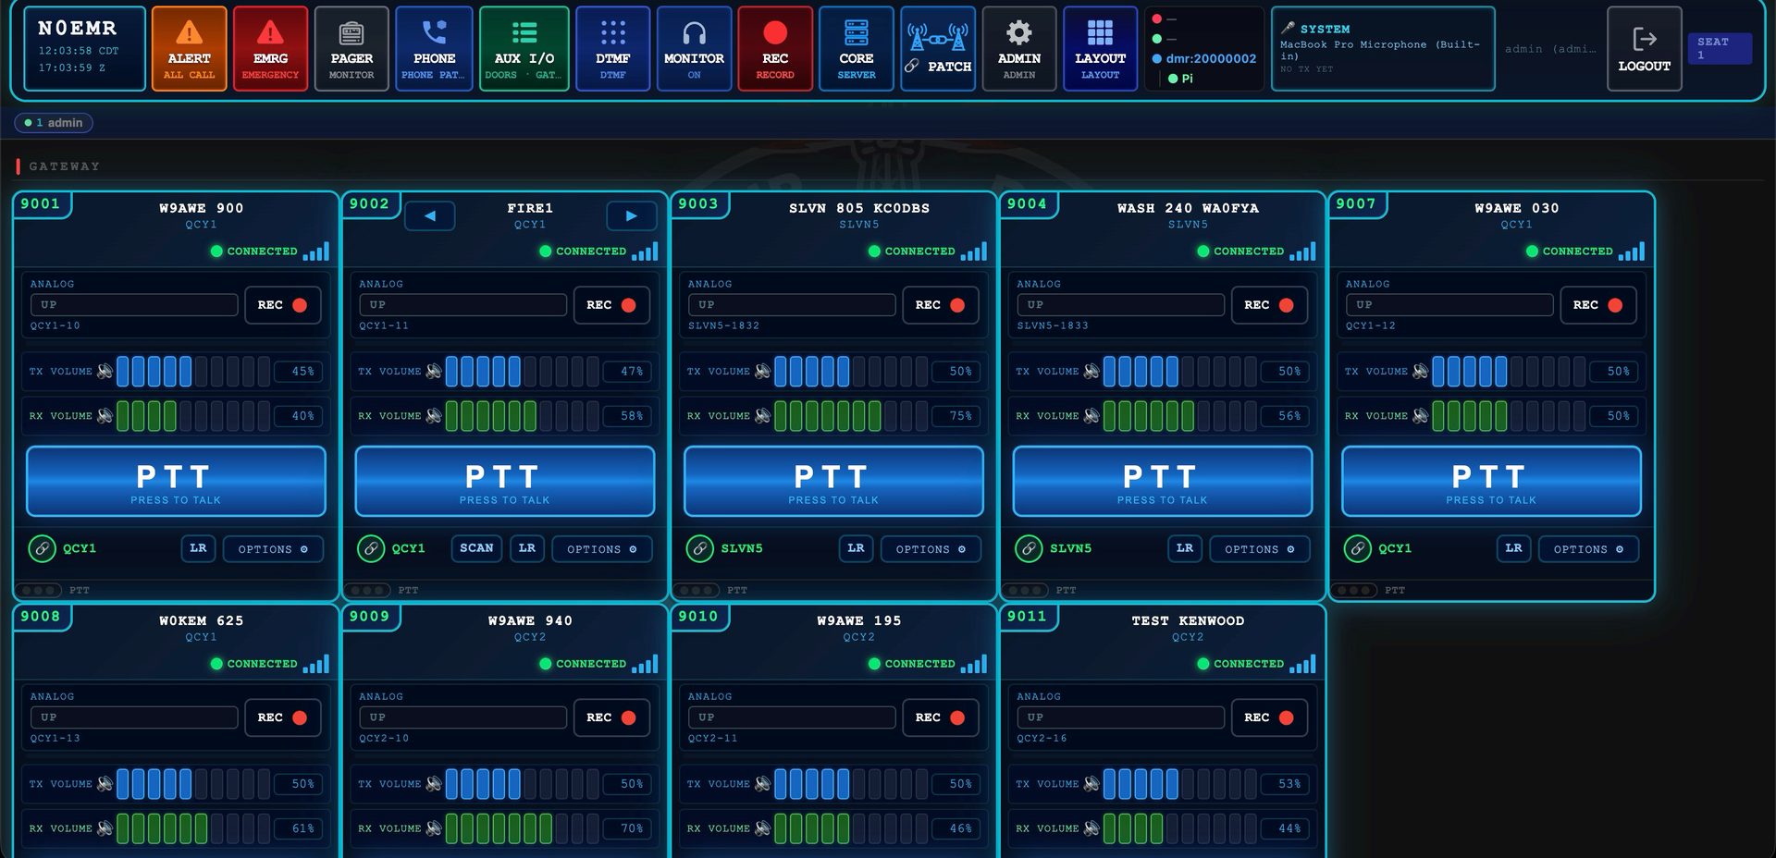Screen dimensions: 1776x858
Task: Trigger the ALERT All Call button
Action: [x=189, y=49]
